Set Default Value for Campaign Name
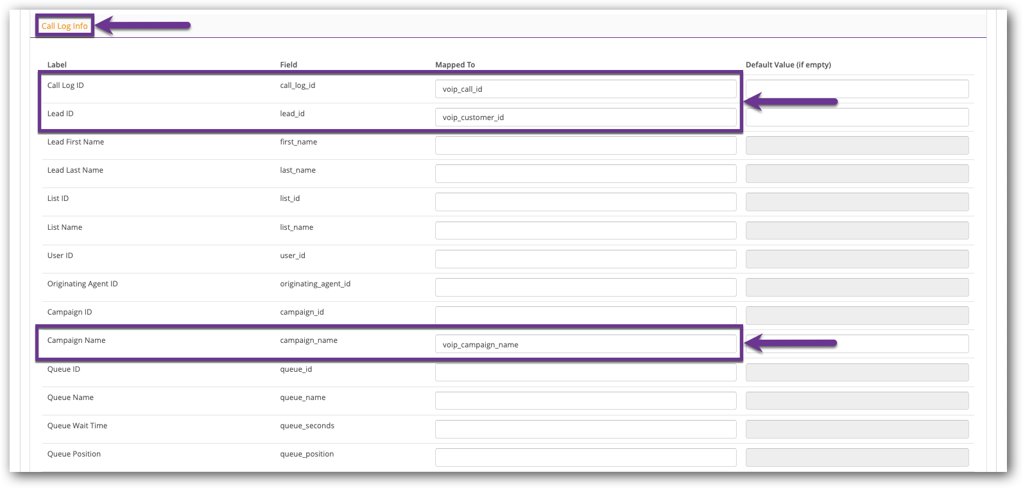 coord(857,344)
